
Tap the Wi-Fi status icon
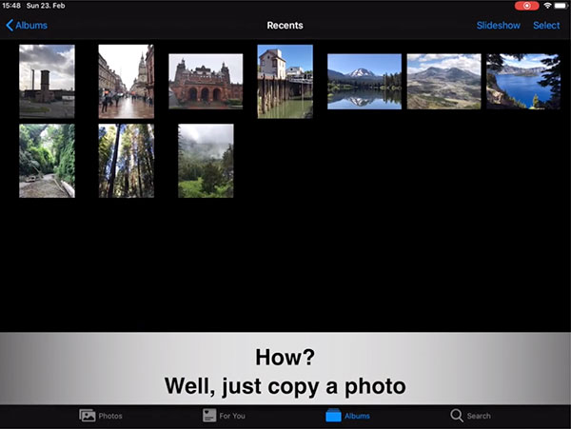tap(547, 6)
